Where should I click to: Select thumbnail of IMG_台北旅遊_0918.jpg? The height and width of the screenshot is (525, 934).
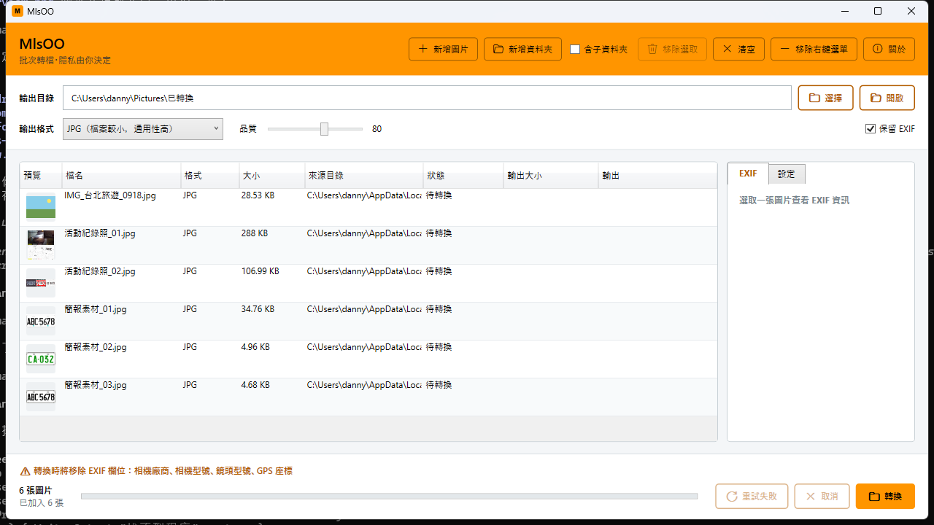click(41, 206)
